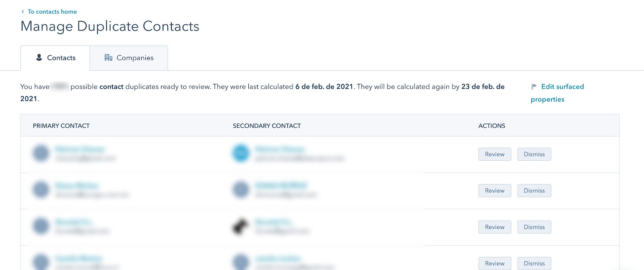
Task: Dismiss the third duplicate contact pair
Action: [x=534, y=227]
